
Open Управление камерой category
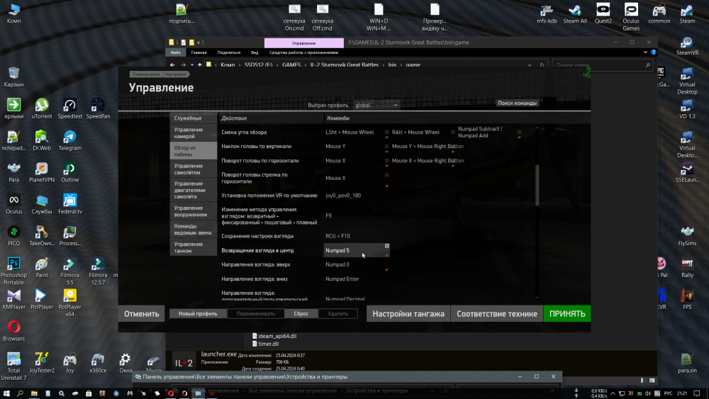click(x=193, y=133)
